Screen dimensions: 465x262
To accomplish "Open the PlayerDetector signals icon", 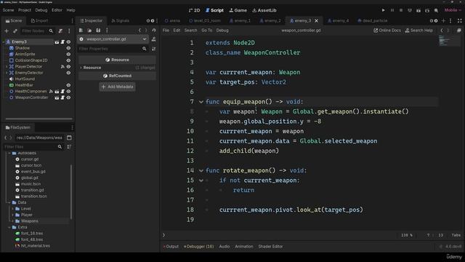I will pyautogui.click(x=62, y=66).
